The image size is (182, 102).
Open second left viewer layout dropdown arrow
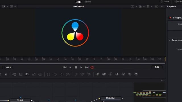click(15, 6)
